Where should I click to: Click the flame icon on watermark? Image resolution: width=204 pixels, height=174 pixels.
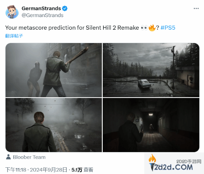[x=152, y=158]
